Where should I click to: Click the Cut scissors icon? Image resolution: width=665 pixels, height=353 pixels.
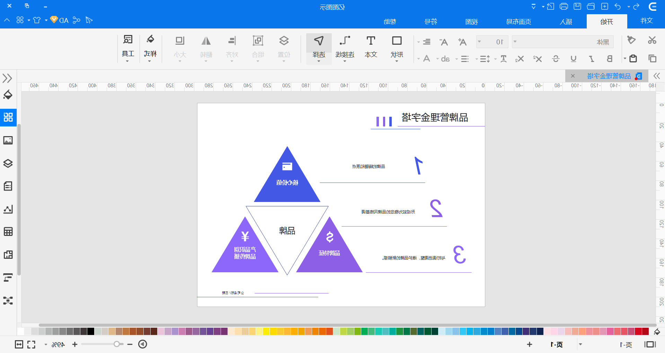[x=652, y=40]
